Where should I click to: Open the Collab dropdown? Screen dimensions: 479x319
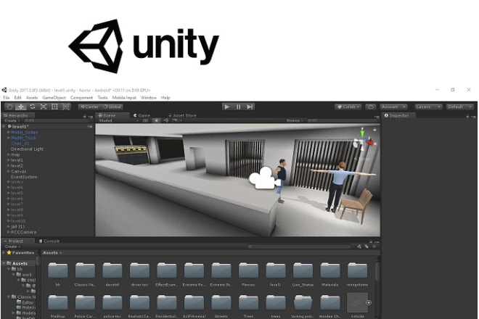(348, 107)
